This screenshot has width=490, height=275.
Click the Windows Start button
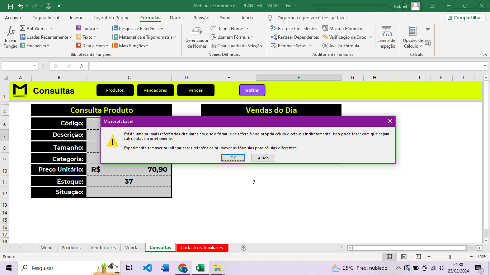pyautogui.click(x=9, y=268)
